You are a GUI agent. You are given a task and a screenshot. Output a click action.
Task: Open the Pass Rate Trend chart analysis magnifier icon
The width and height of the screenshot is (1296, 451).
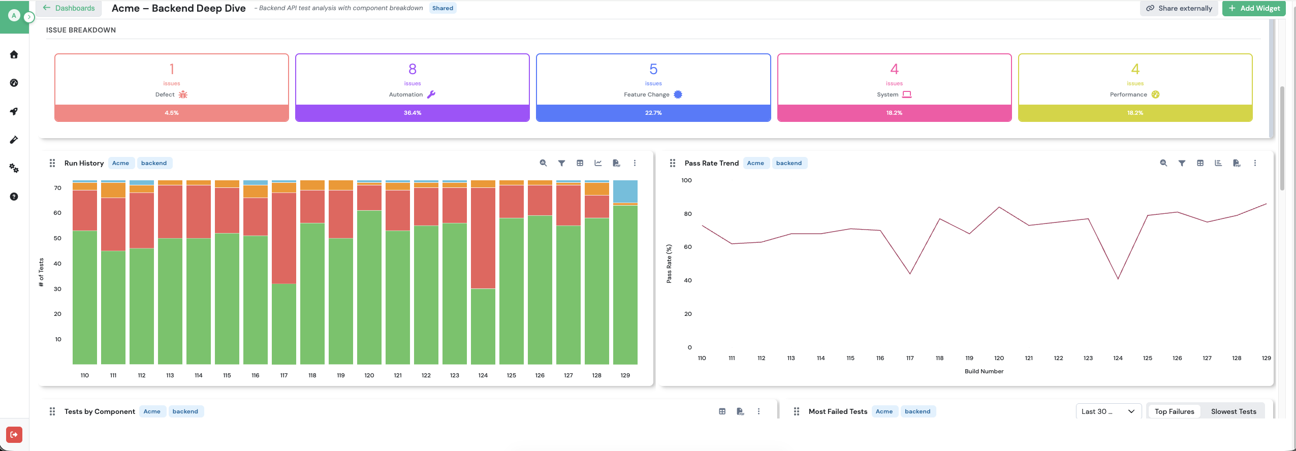tap(1163, 163)
